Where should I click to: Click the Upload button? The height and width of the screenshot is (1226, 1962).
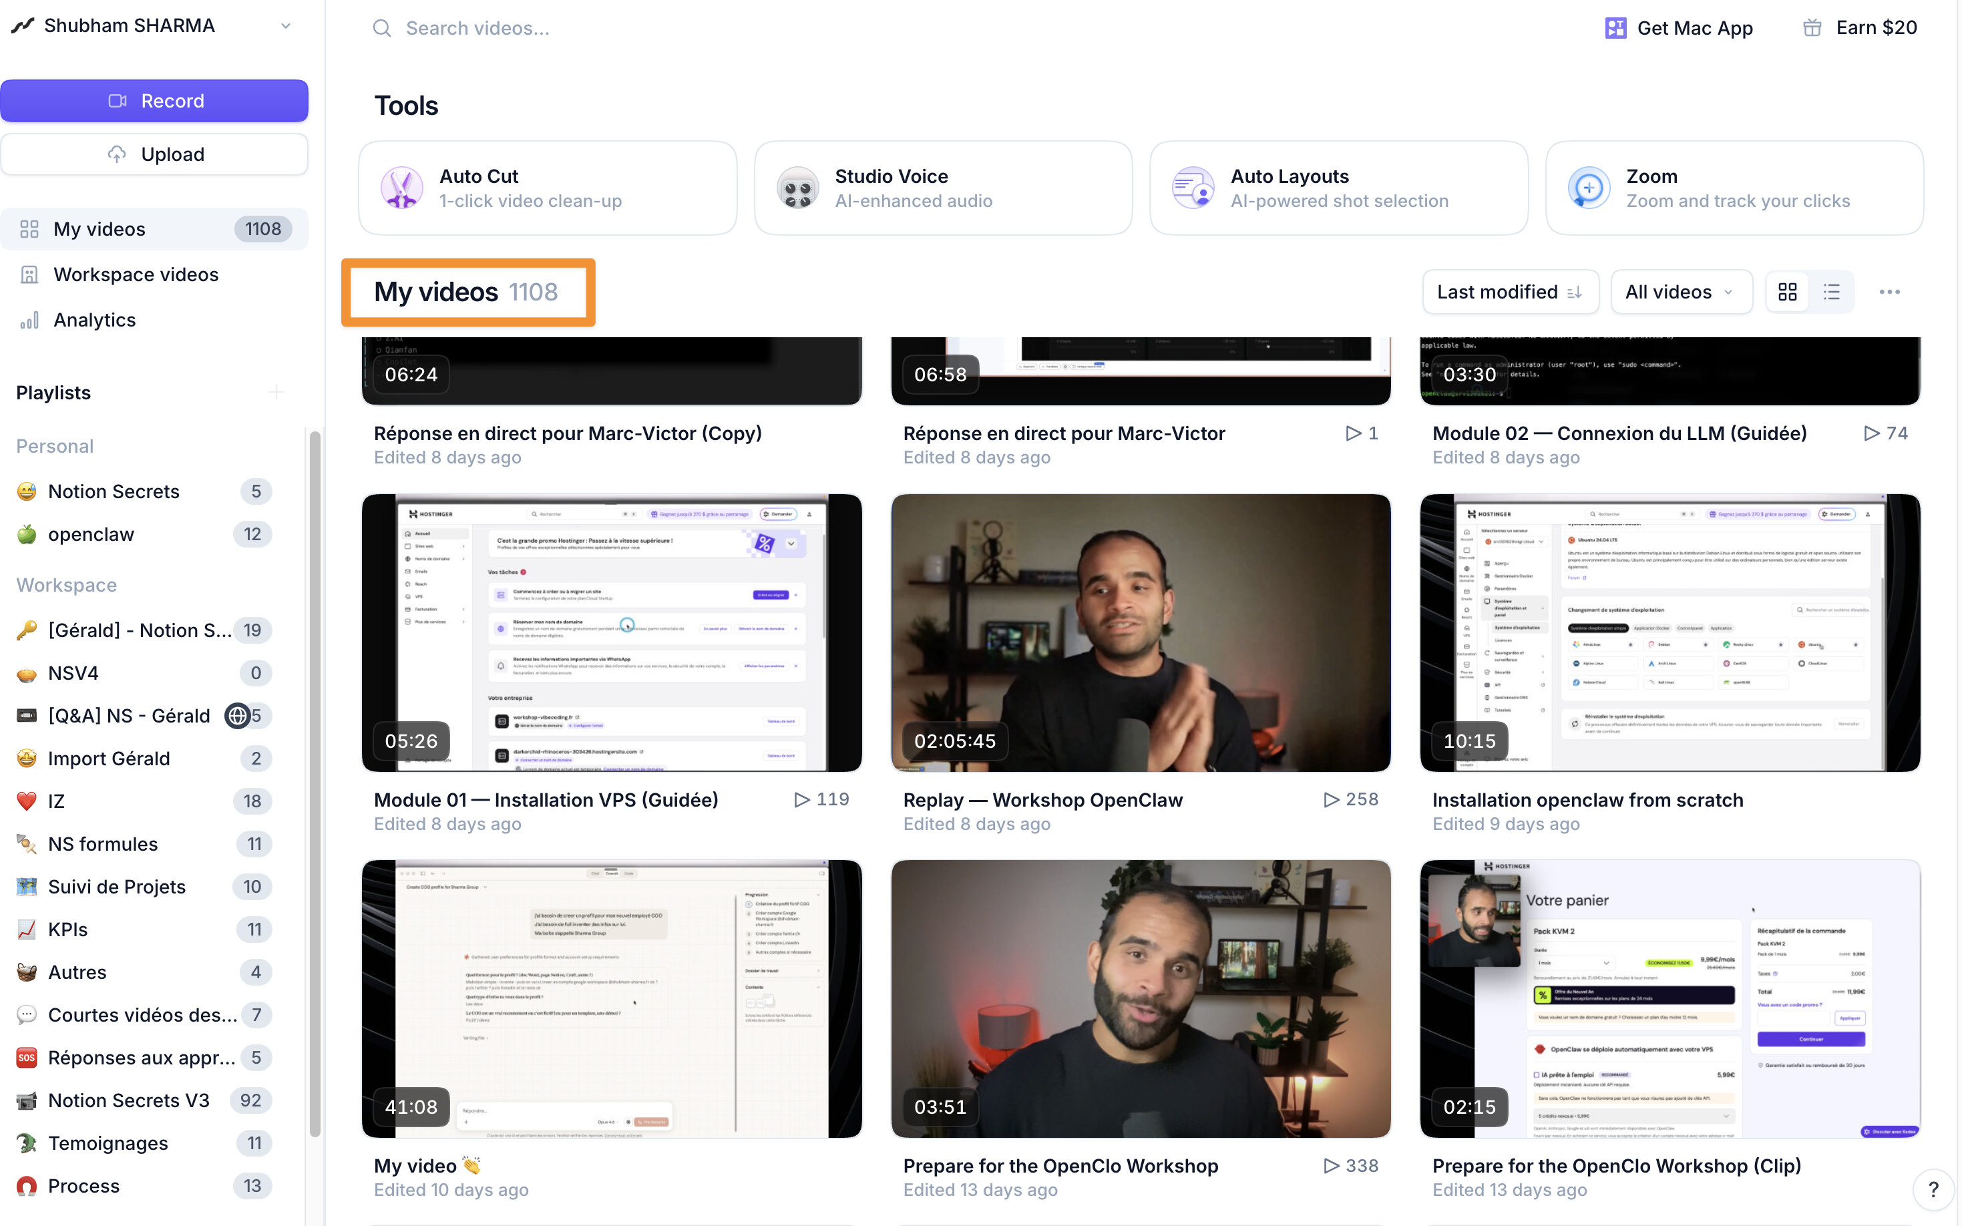154,154
